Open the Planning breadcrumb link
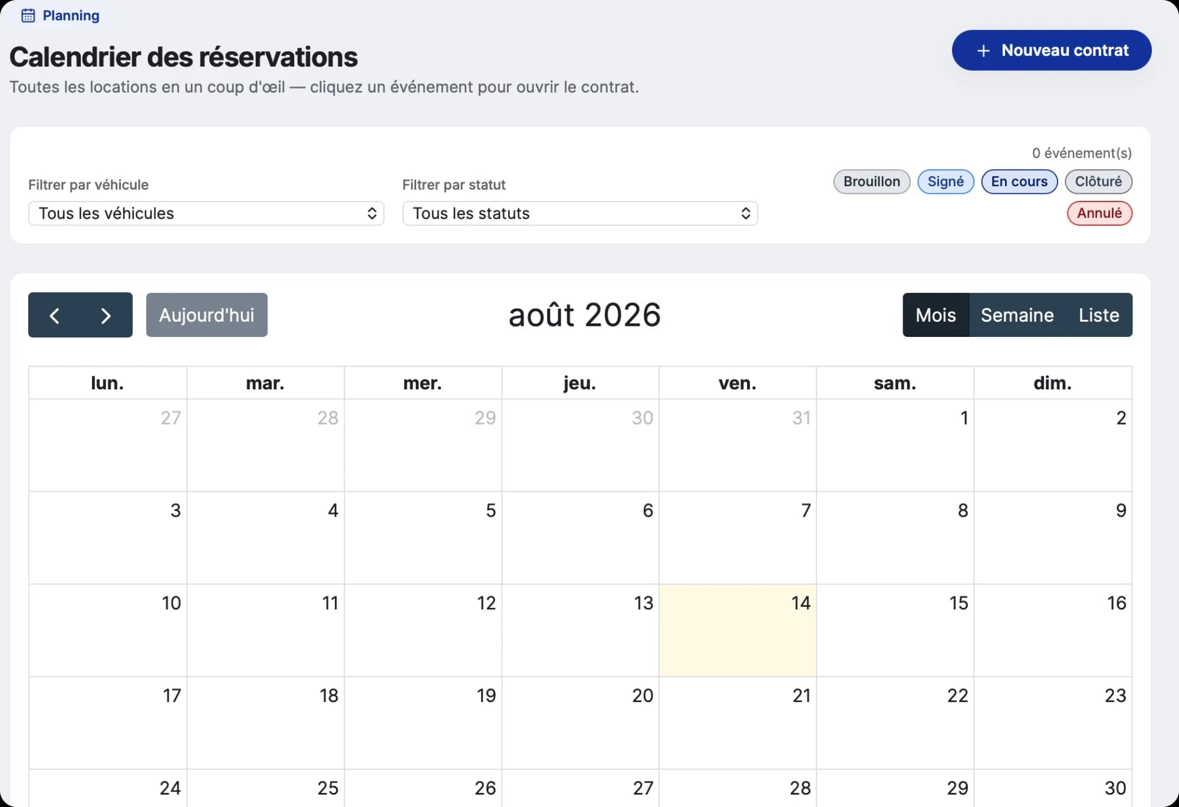 [x=61, y=15]
